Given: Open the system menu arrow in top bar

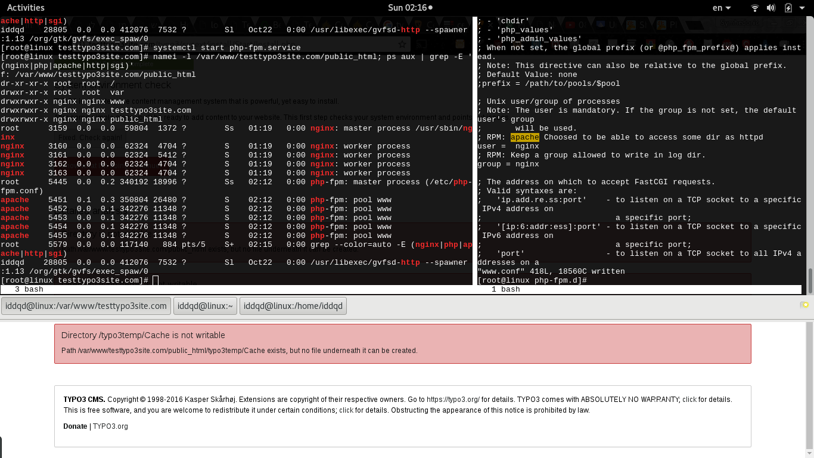Looking at the screenshot, I should (803, 8).
